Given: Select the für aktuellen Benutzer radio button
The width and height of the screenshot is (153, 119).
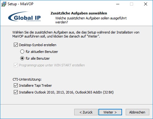Looking at the screenshot, I should (x=22, y=52).
